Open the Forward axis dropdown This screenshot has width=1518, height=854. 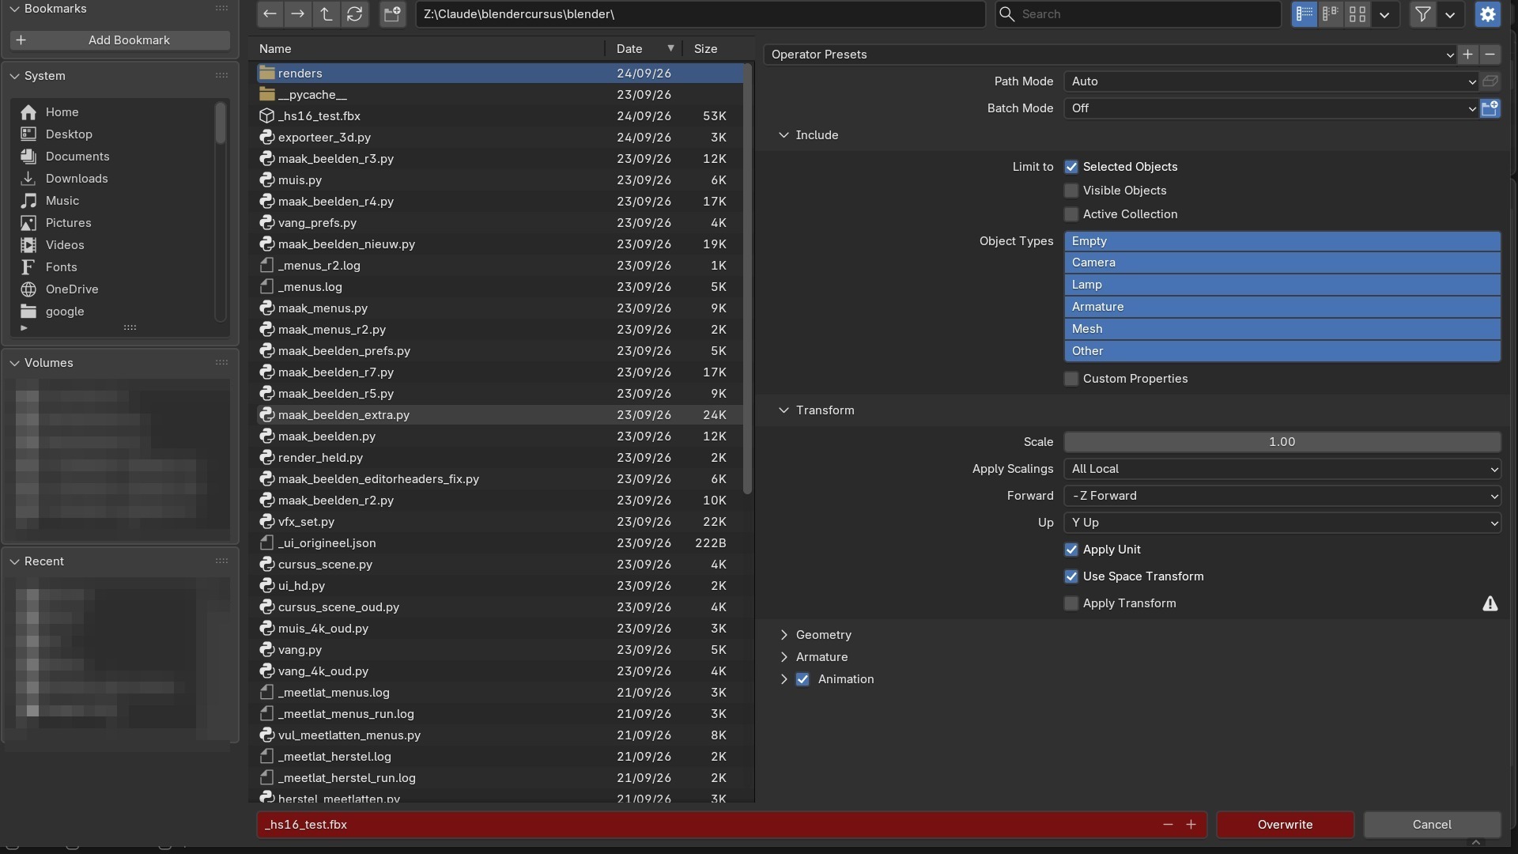point(1282,496)
